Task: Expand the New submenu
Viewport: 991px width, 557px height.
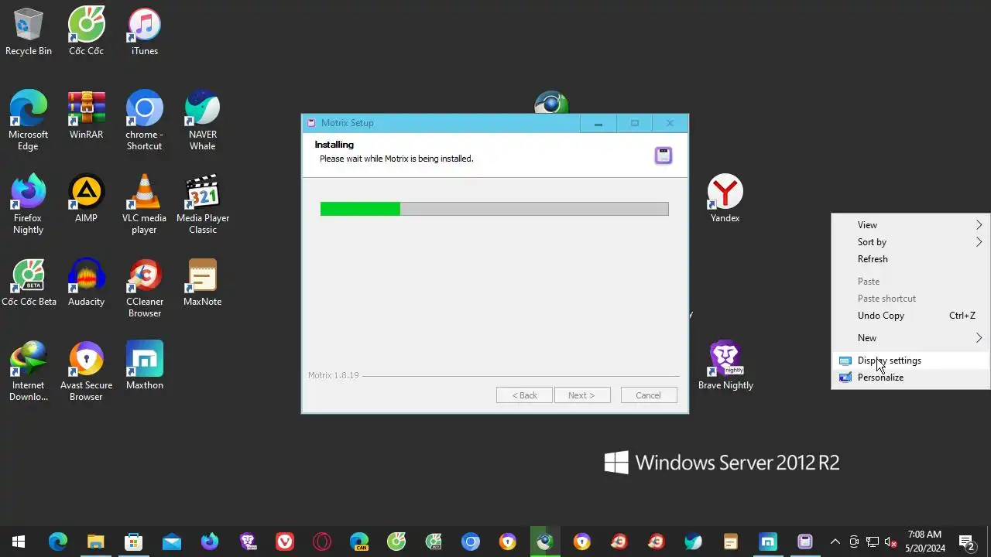Action: pos(910,338)
